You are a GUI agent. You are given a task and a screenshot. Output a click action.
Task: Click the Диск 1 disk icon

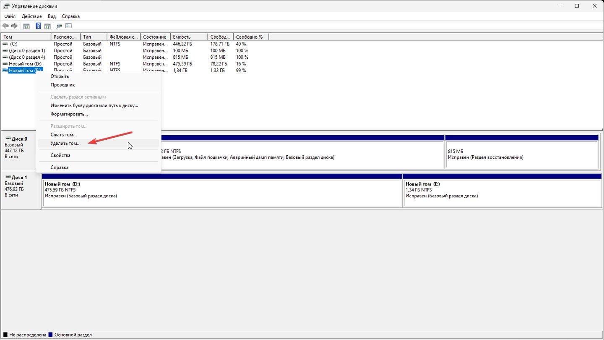tap(8, 178)
